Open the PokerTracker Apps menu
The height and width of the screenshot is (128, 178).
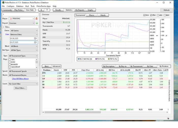point(43,6)
